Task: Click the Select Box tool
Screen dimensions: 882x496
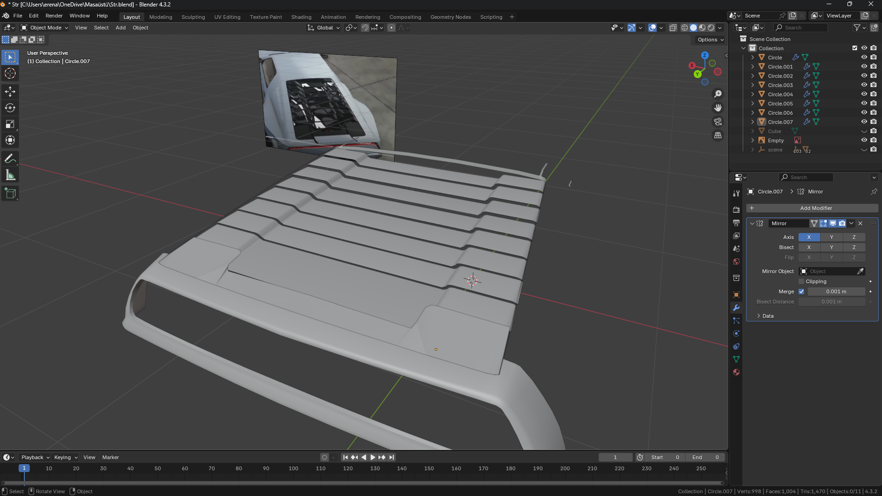Action: coord(10,57)
